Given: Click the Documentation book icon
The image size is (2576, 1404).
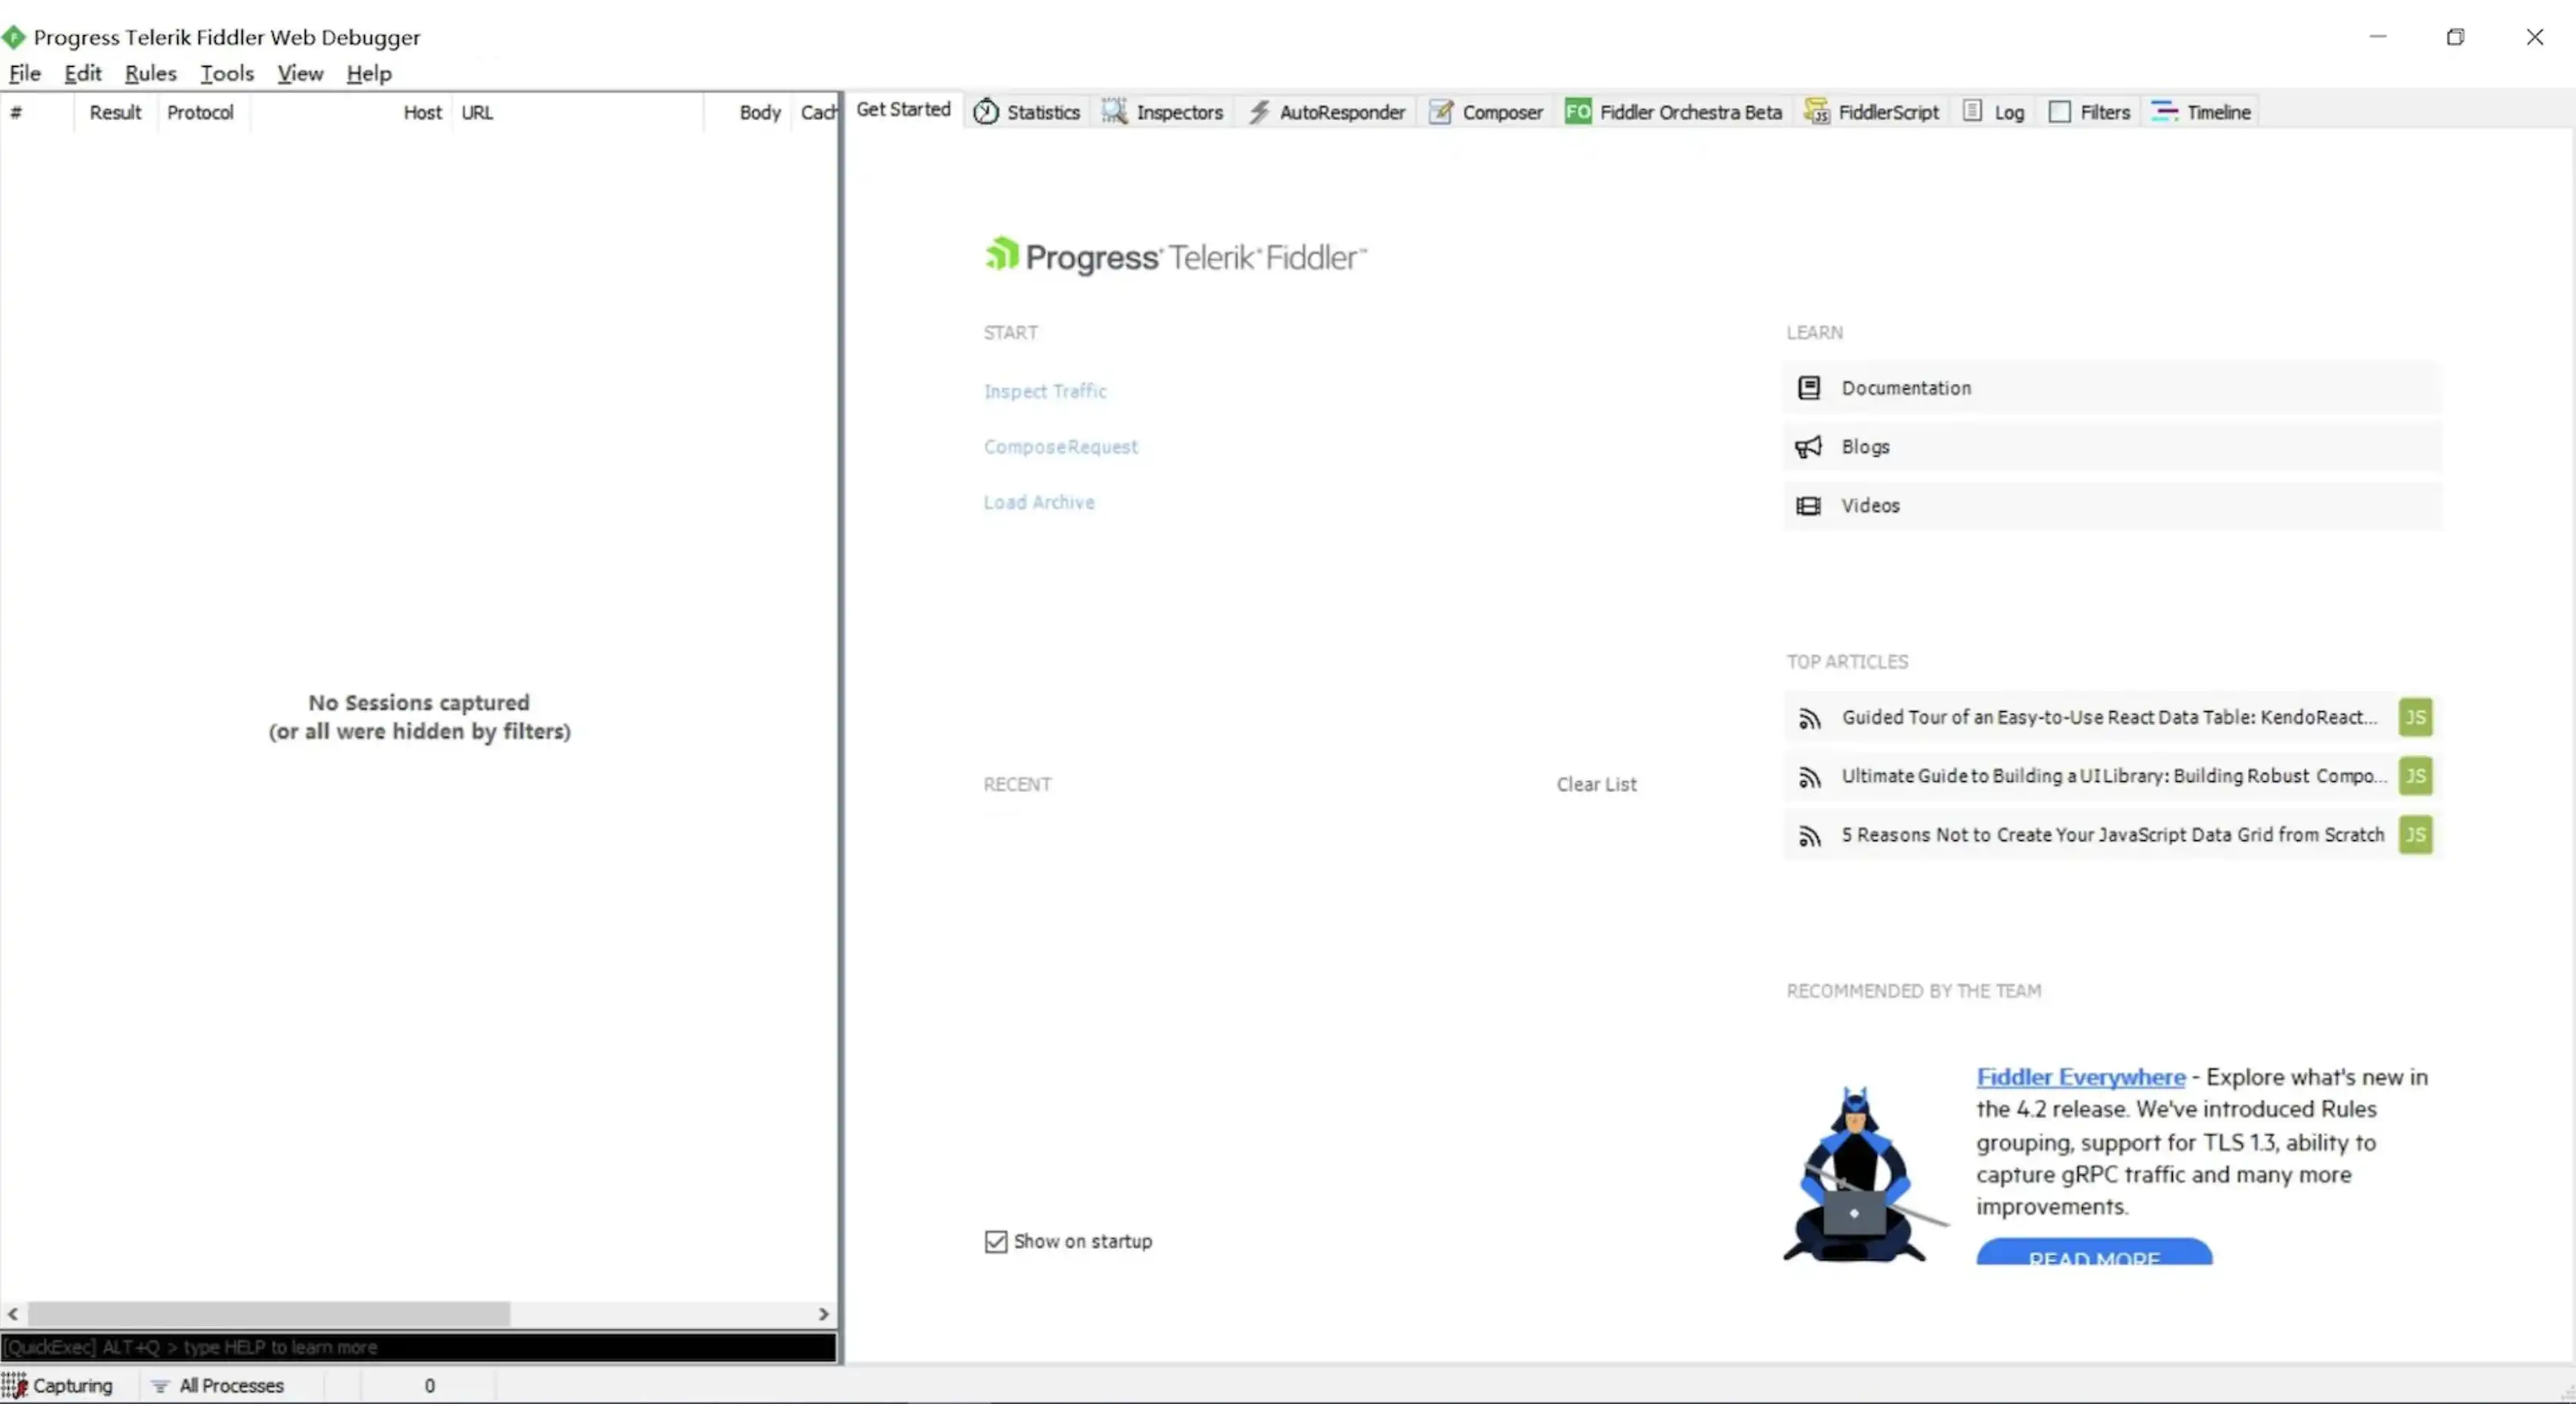Looking at the screenshot, I should [x=1808, y=388].
